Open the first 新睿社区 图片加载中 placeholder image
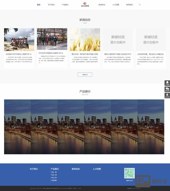This screenshot has height=191, width=170. pos(118,39)
